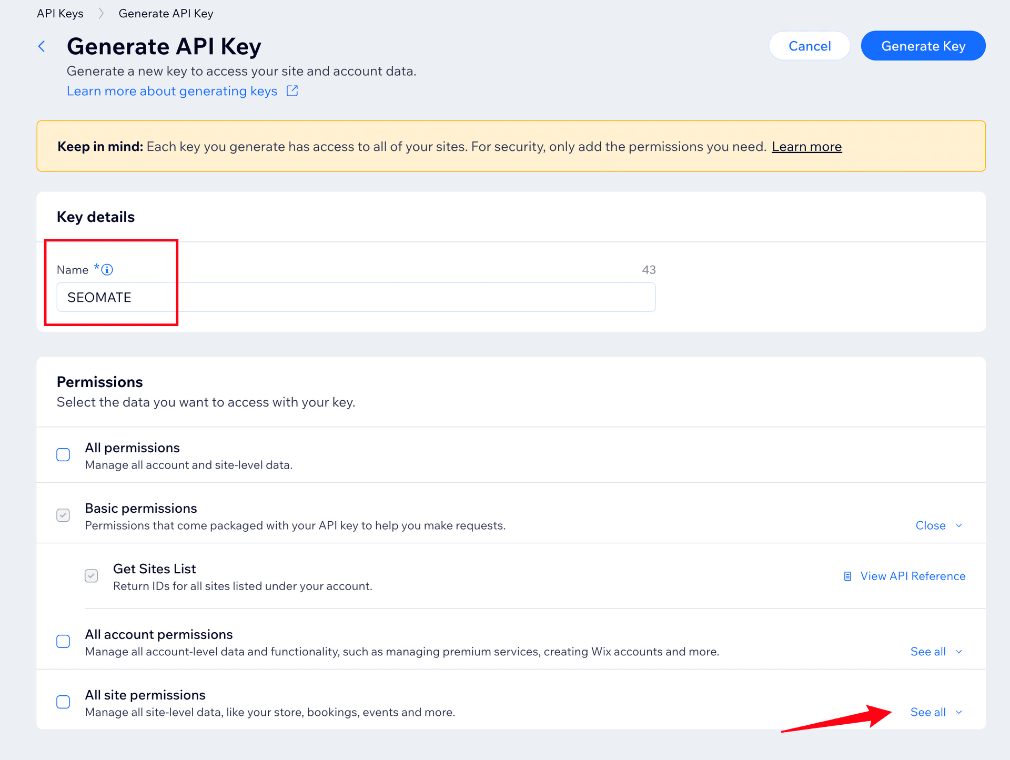Click the breadcrumb chevron after API Keys
This screenshot has height=760, width=1010.
coord(100,13)
